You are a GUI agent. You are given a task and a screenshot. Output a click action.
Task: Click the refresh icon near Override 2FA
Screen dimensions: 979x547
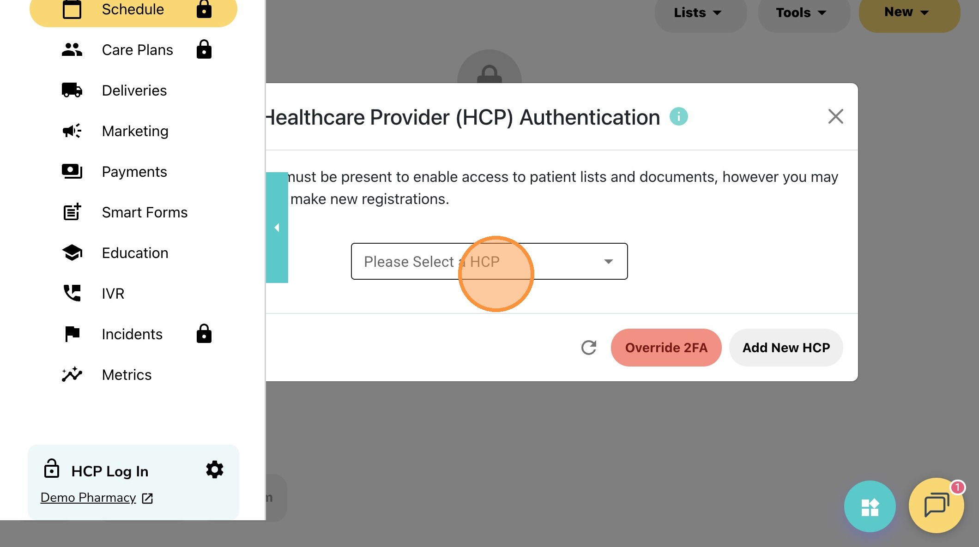point(589,348)
